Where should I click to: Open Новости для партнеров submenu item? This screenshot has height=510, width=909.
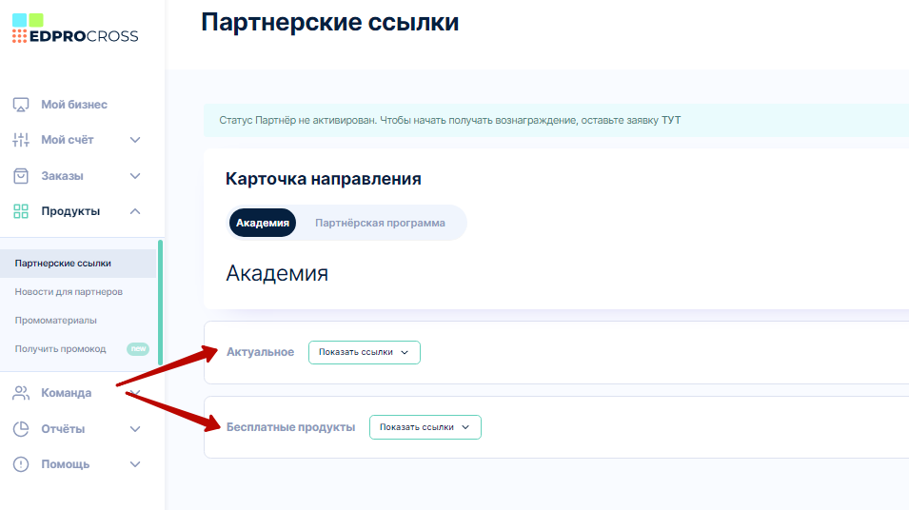[69, 291]
